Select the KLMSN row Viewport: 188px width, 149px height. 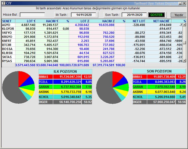[92, 53]
